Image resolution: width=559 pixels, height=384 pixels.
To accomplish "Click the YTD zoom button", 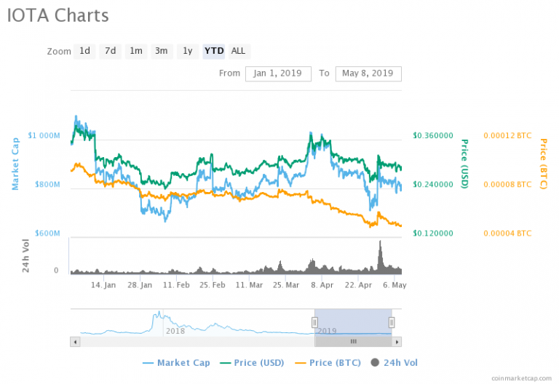I will click(214, 51).
